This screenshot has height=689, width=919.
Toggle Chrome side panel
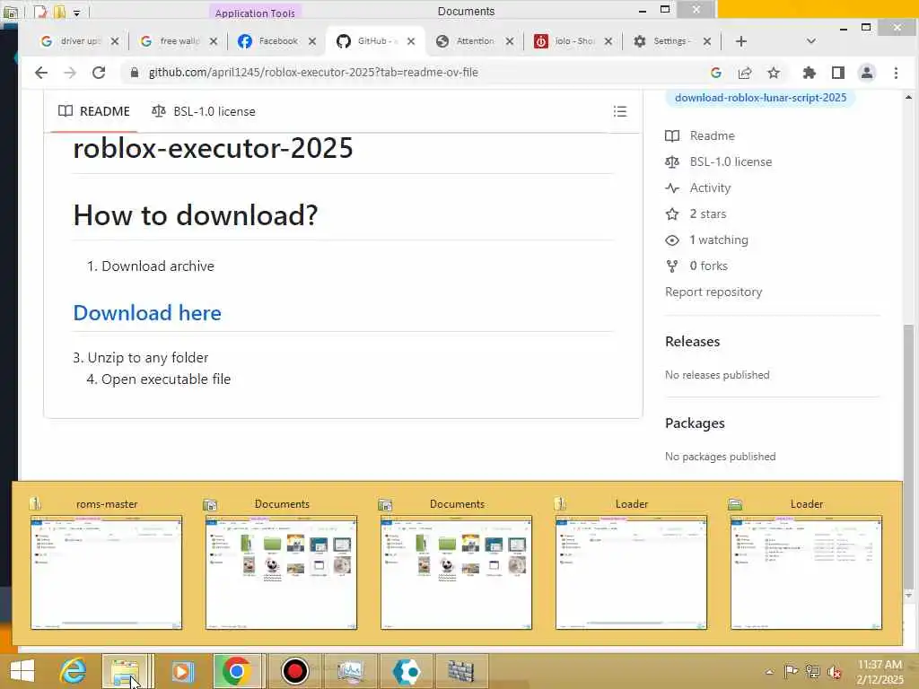[x=838, y=73]
